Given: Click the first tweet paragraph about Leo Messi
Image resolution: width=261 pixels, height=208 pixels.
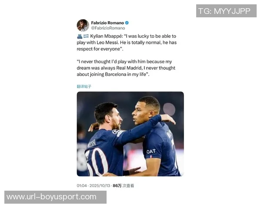Looking at the screenshot, I should pos(127,42).
